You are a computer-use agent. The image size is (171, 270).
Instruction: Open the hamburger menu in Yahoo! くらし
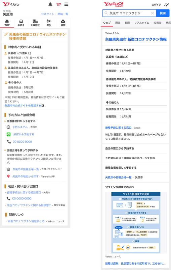pyautogui.click(x=66, y=4)
